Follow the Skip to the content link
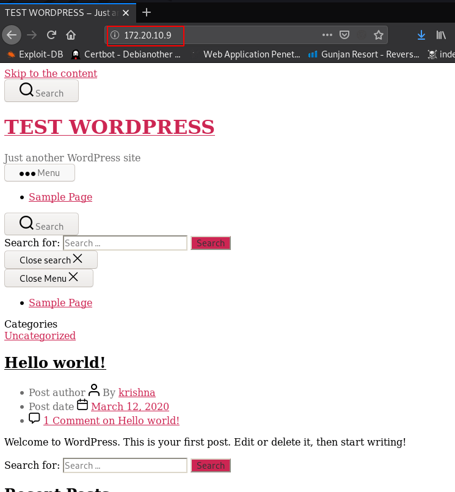The width and height of the screenshot is (455, 492). coord(51,73)
